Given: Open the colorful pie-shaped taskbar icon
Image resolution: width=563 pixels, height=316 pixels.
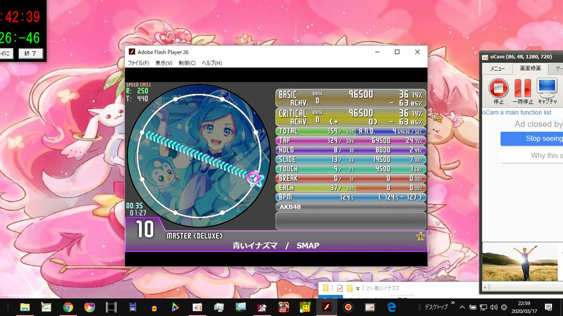Looking at the screenshot, I should (x=89, y=307).
